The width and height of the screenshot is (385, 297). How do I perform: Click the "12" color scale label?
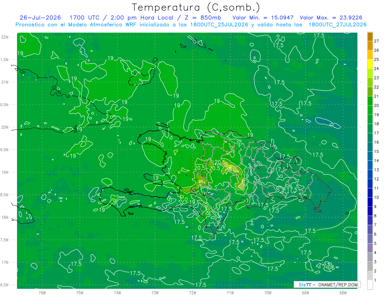coord(377,179)
